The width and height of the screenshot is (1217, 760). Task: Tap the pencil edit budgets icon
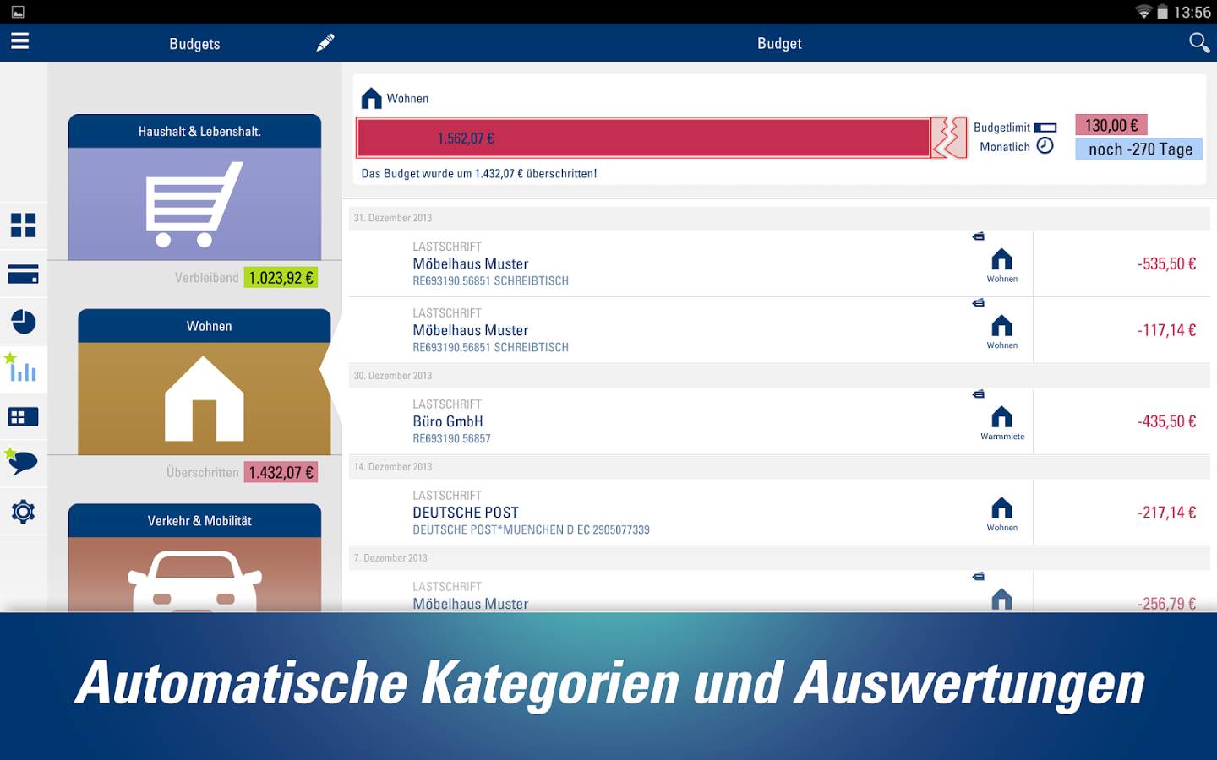tap(325, 43)
